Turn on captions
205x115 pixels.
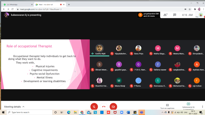tap(167, 106)
